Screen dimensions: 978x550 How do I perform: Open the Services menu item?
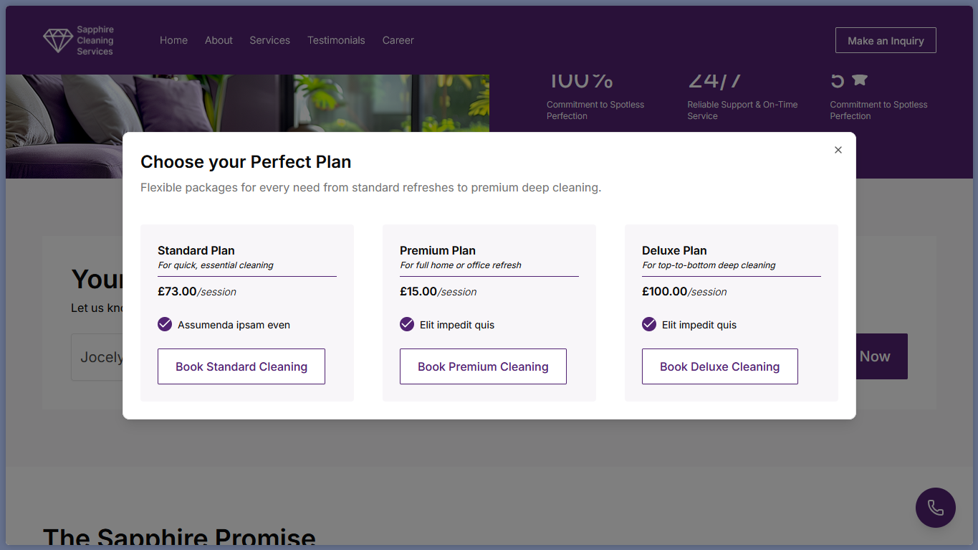pyautogui.click(x=269, y=40)
